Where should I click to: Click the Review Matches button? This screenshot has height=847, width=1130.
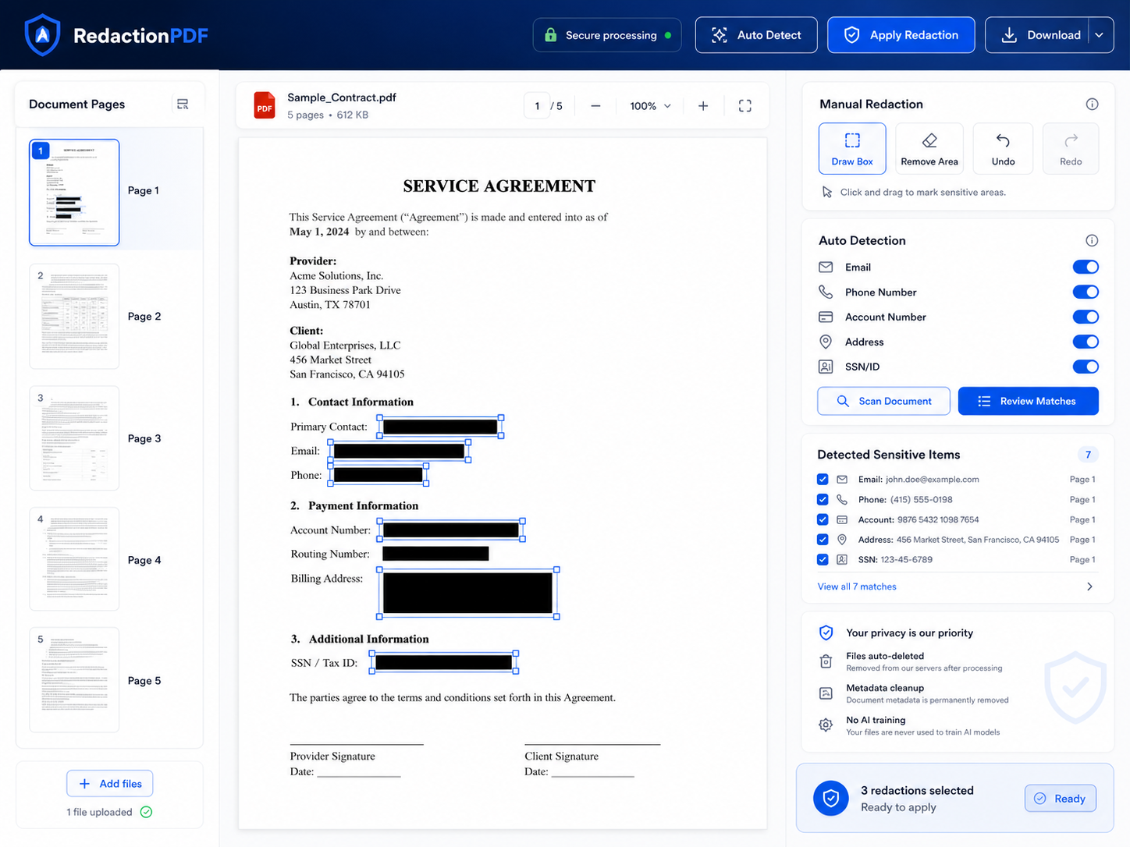[x=1028, y=401]
